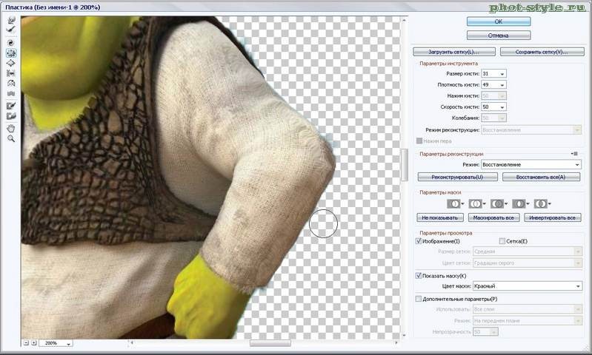Open the Плотность кисти dropdown arrow

(x=502, y=85)
